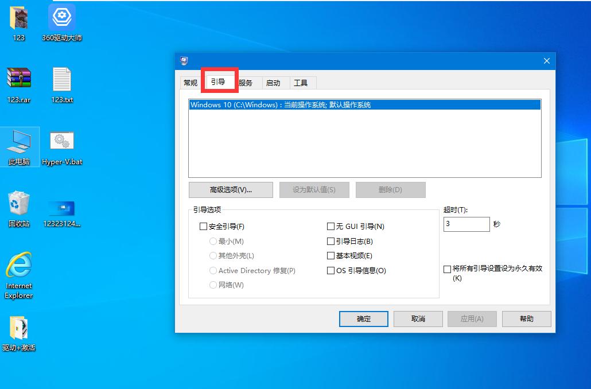
Task: Open 高级选项 advanced boot options
Action: pyautogui.click(x=230, y=189)
